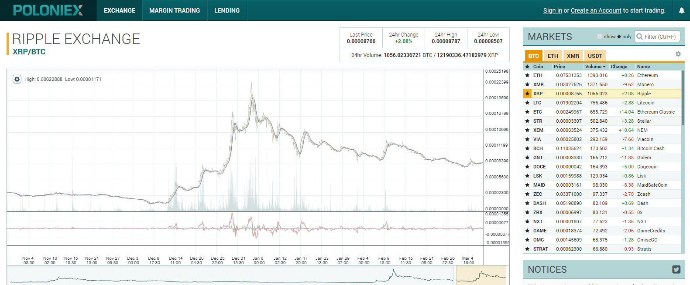Toggle star for VIA row
The height and width of the screenshot is (285, 690).
(527, 139)
